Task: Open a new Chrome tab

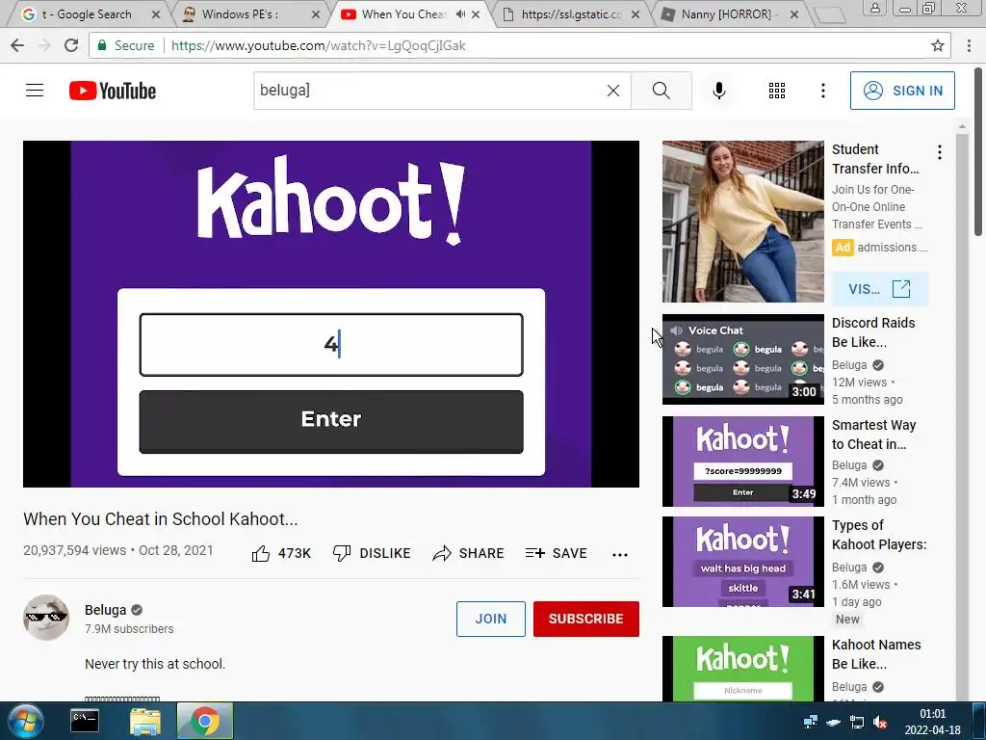Action: pyautogui.click(x=829, y=15)
